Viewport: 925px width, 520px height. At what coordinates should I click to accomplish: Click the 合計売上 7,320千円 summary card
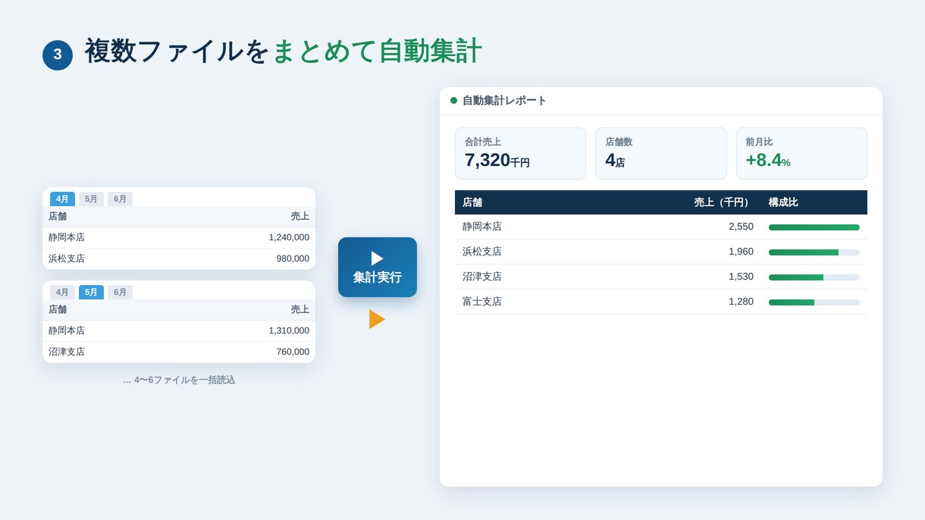click(x=520, y=153)
